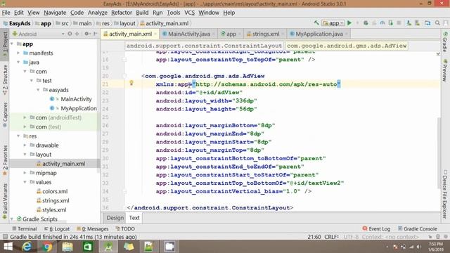The image size is (450, 253).
Task: Open Internet Explorer from the taskbar
Action: click(x=27, y=247)
